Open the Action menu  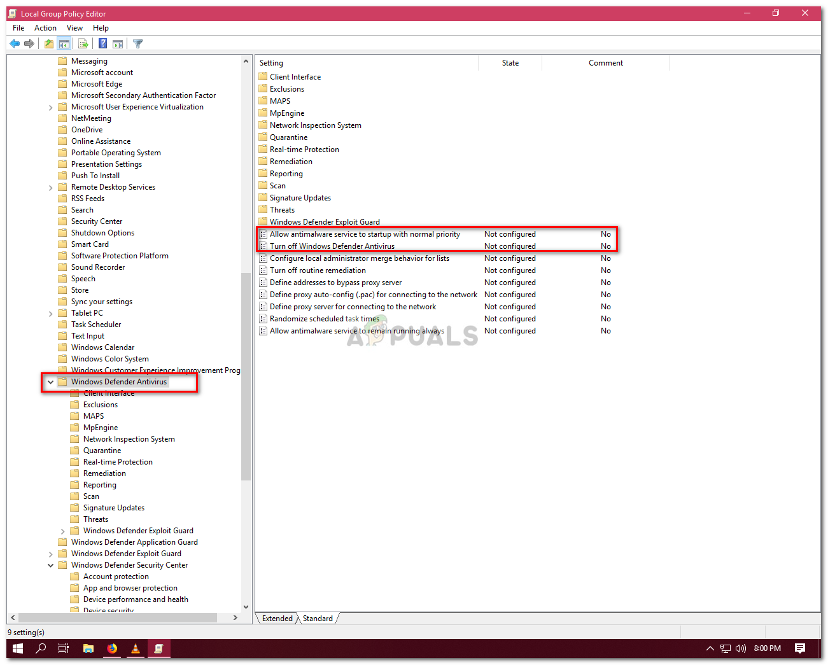[45, 27]
